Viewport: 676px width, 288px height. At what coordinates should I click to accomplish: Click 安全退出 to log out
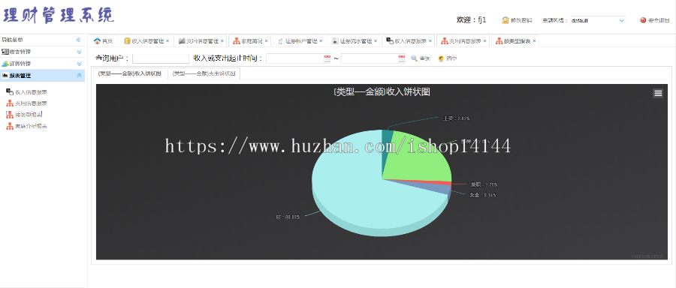(655, 20)
